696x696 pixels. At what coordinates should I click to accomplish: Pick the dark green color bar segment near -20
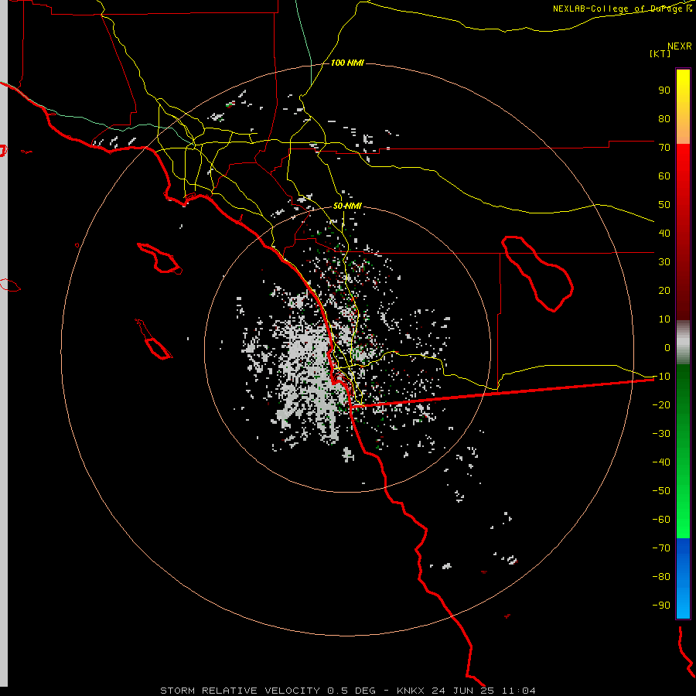point(683,391)
